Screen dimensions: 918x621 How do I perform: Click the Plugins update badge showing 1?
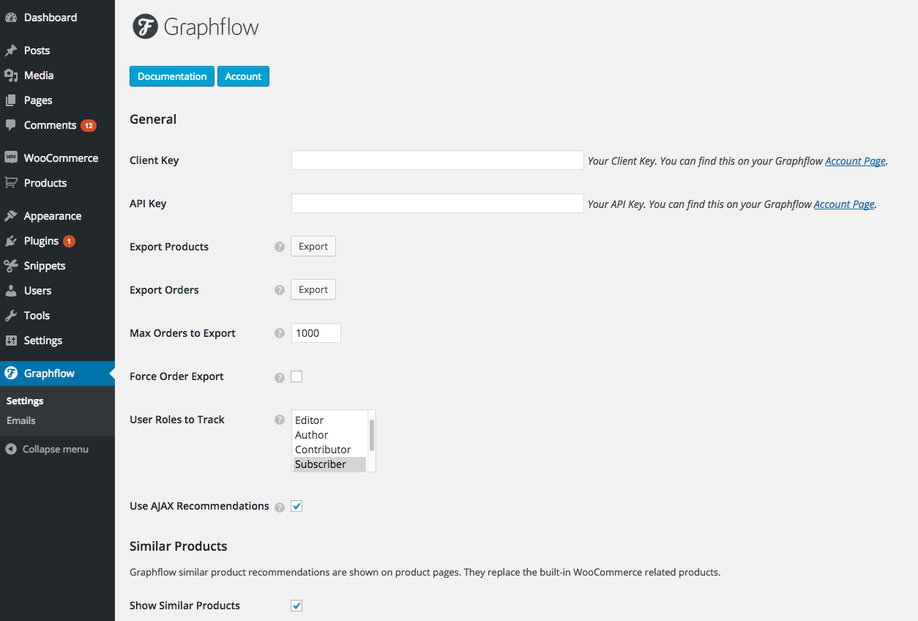[x=69, y=241]
